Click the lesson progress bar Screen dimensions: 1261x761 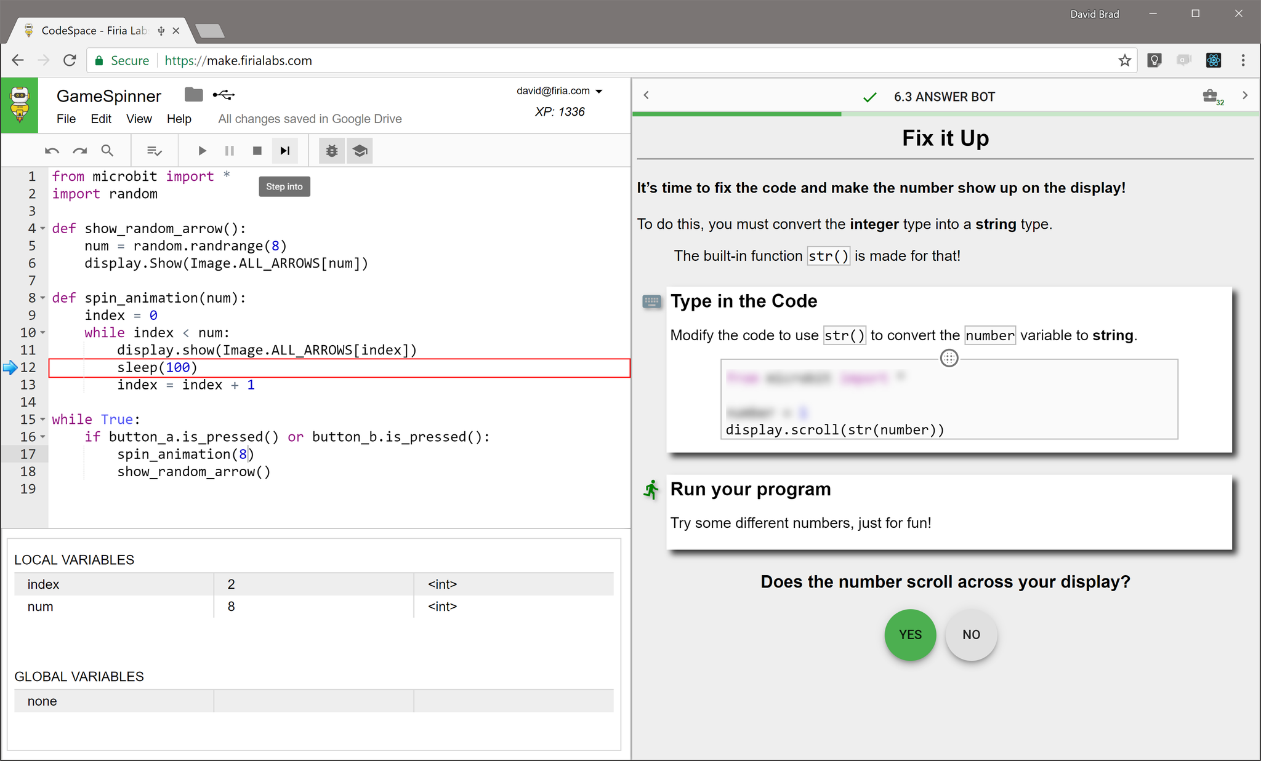pyautogui.click(x=945, y=114)
